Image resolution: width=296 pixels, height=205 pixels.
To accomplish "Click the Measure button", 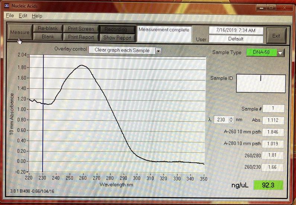I will [x=19, y=32].
